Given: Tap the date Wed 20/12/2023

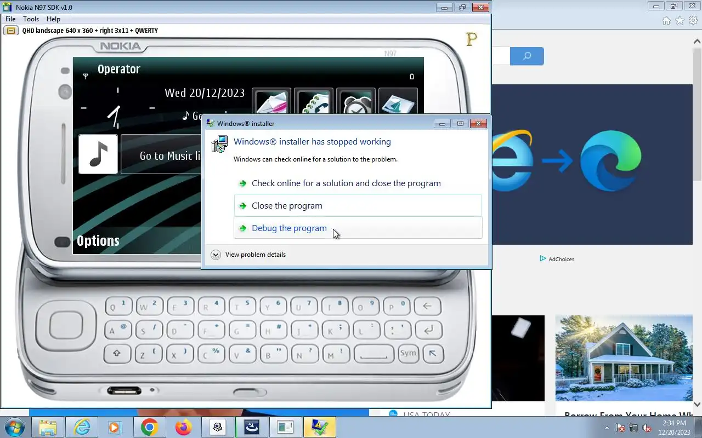Looking at the screenshot, I should point(205,93).
